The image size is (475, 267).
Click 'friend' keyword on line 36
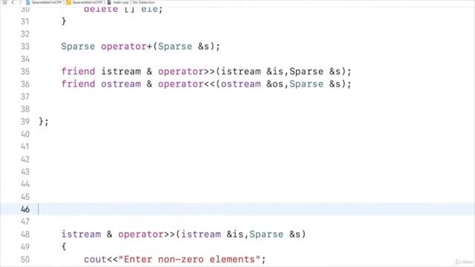click(78, 84)
